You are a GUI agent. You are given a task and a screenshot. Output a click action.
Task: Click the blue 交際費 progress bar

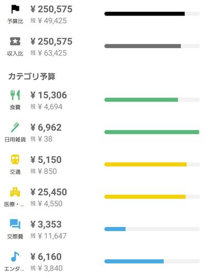coord(152,229)
